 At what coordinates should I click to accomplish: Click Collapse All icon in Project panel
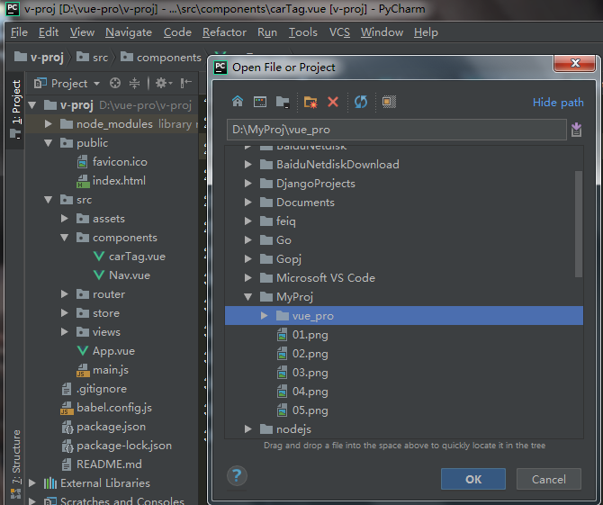point(134,83)
